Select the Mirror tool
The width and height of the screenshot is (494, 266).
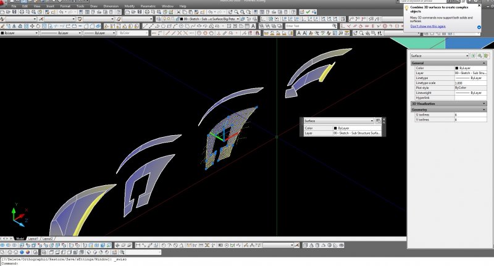(14, 26)
